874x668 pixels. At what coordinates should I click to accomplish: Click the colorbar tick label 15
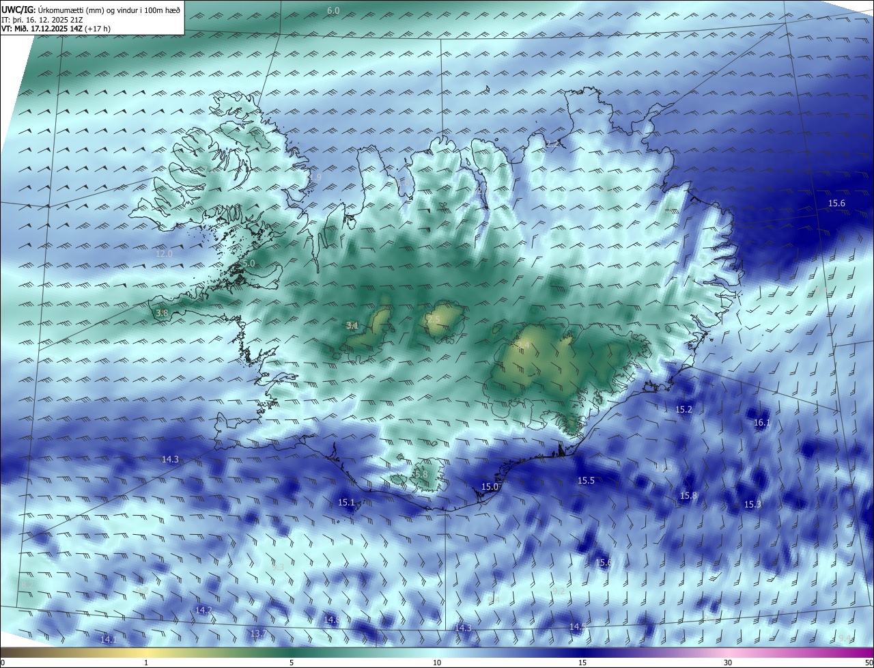point(582,663)
